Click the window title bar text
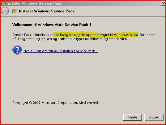The width and height of the screenshot is (166, 125). [x=34, y=3]
